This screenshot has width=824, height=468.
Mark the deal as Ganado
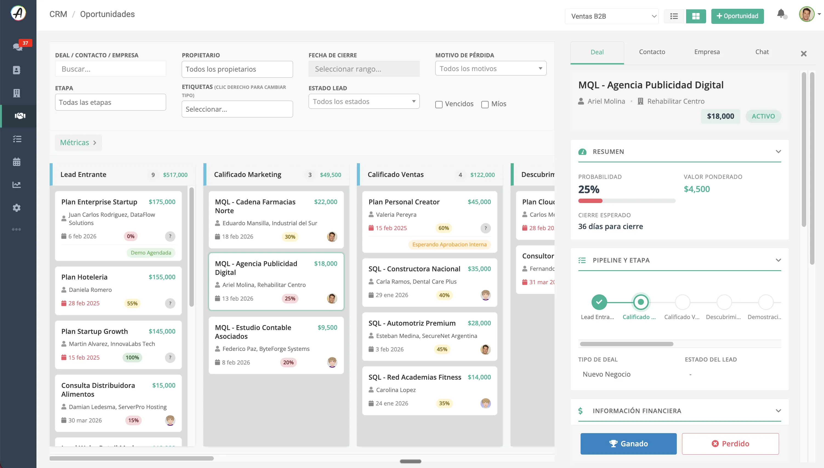coord(629,444)
